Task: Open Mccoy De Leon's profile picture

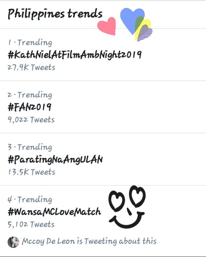Action: [x=14, y=242]
